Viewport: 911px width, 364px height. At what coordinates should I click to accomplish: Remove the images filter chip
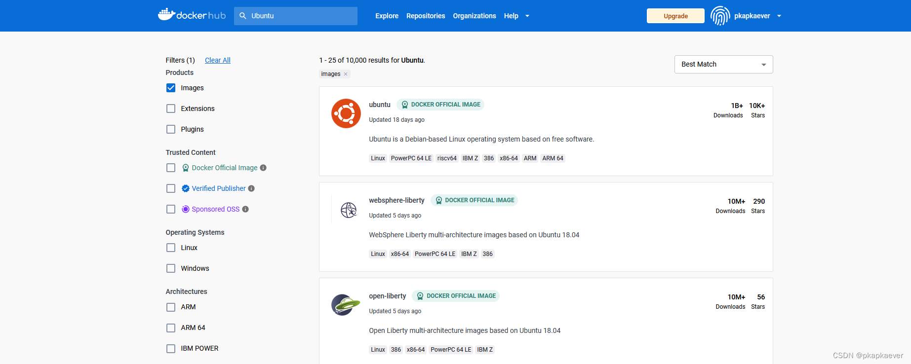pyautogui.click(x=346, y=74)
